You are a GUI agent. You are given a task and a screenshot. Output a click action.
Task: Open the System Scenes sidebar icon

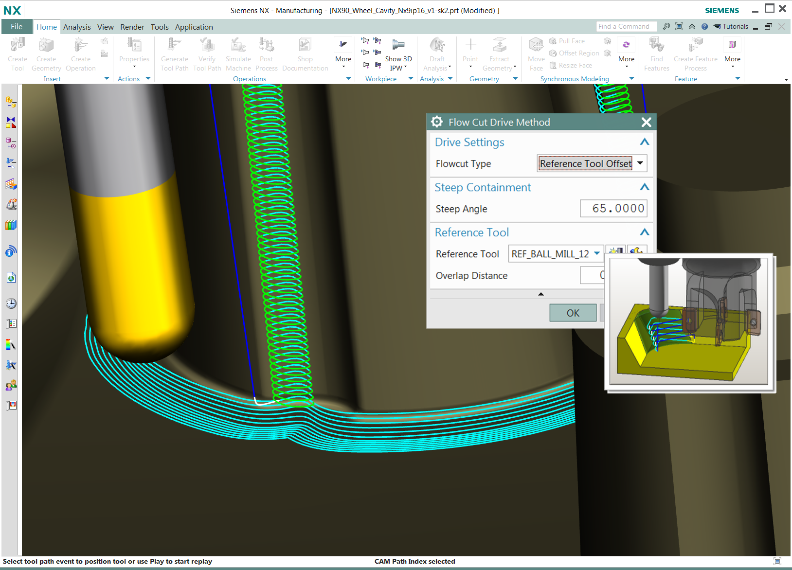coord(11,405)
